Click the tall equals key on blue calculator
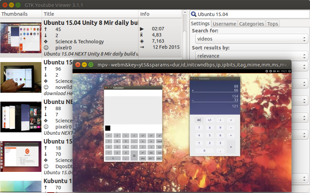Viewport: 310px width, 193px height. click(x=231, y=147)
